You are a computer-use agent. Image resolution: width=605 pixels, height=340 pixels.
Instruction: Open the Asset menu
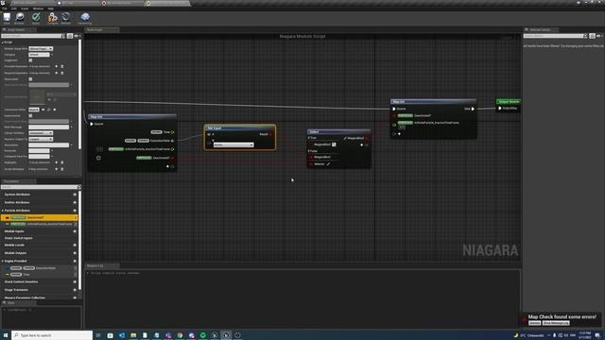[x=25, y=8]
